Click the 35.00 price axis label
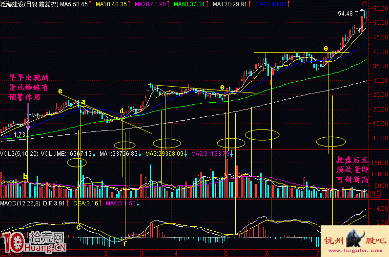This screenshot has width=389, height=257. [x=380, y=66]
